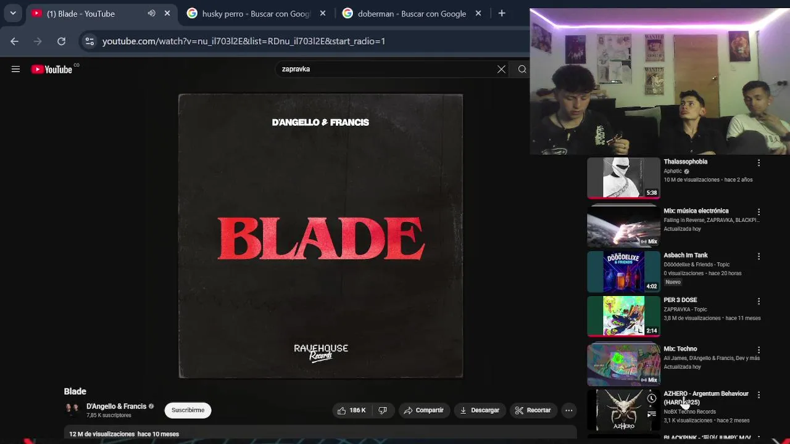Add AZHERO video to queue icon
Image resolution: width=790 pixels, height=444 pixels.
point(651,414)
